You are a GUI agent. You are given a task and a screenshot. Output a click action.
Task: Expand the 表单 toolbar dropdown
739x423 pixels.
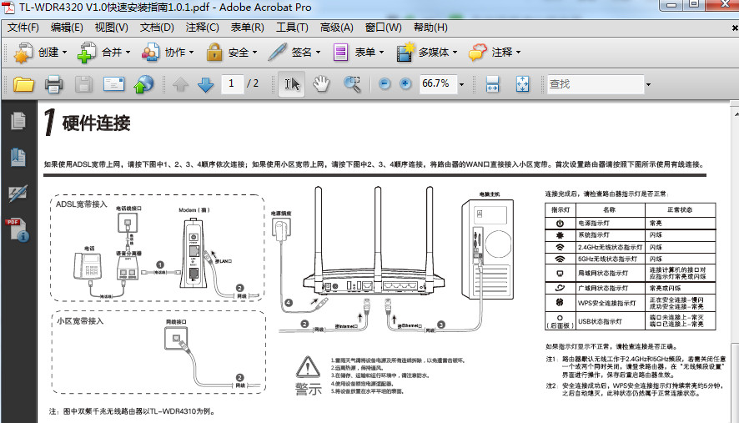tap(381, 53)
